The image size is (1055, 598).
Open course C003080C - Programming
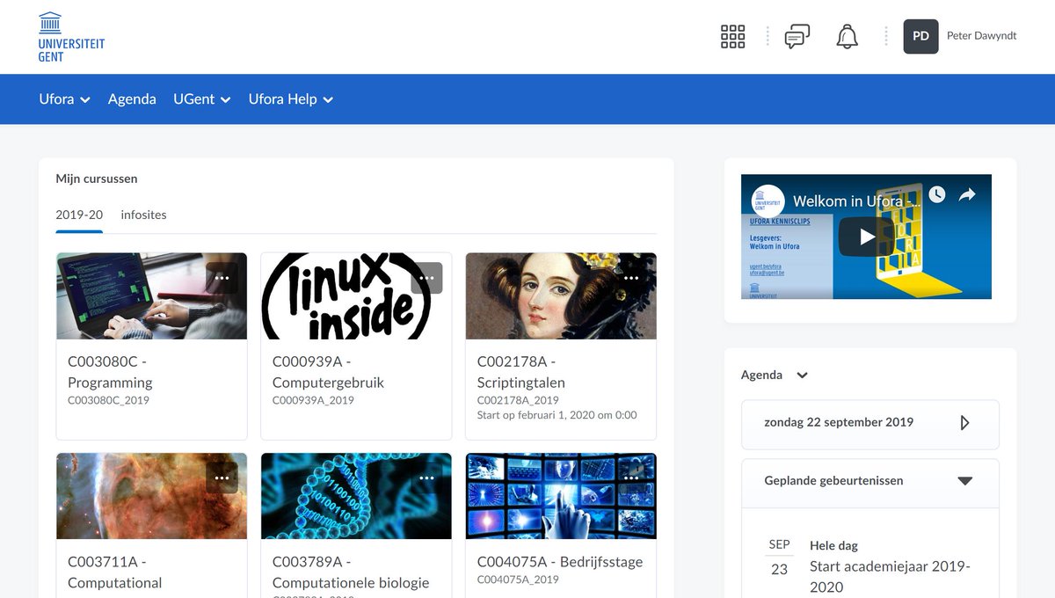click(110, 372)
